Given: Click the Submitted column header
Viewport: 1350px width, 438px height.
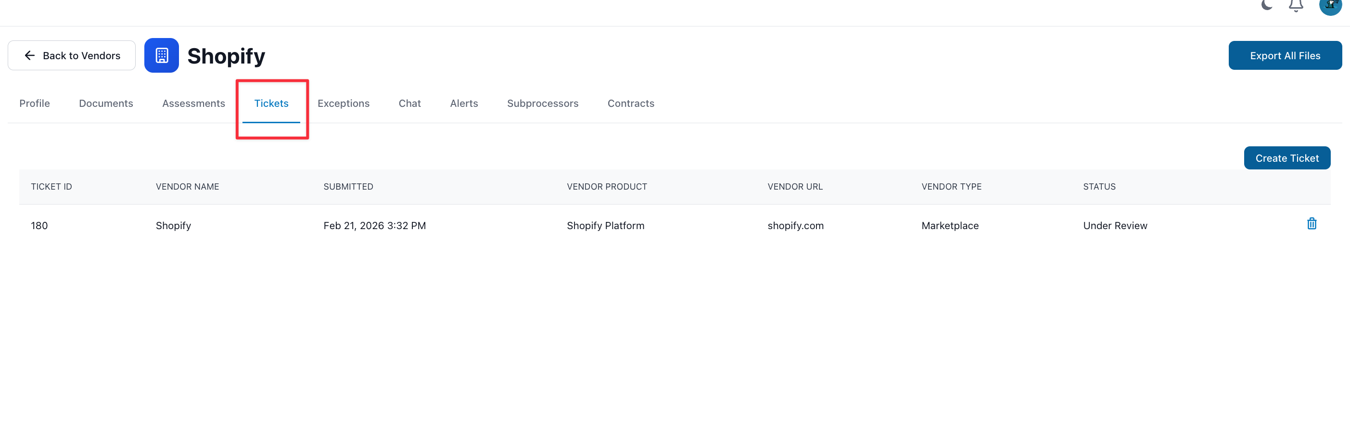Looking at the screenshot, I should 348,187.
